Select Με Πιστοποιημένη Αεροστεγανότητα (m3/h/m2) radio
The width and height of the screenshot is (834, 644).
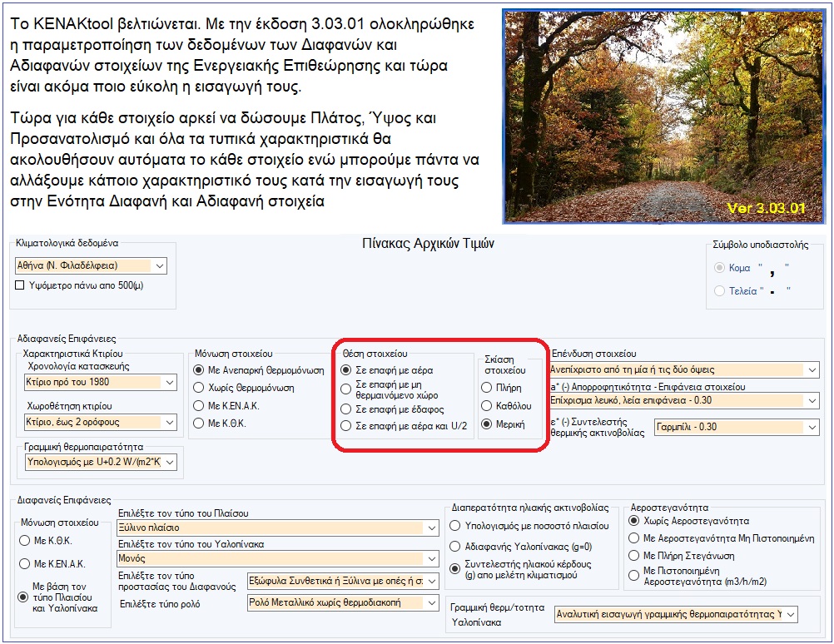pyautogui.click(x=634, y=576)
